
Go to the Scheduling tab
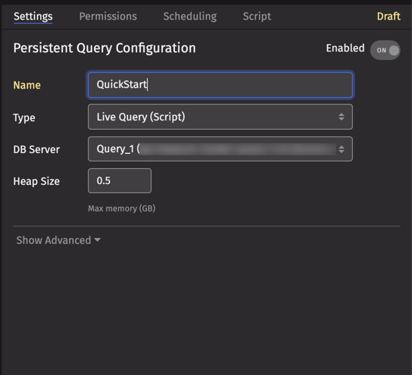190,17
